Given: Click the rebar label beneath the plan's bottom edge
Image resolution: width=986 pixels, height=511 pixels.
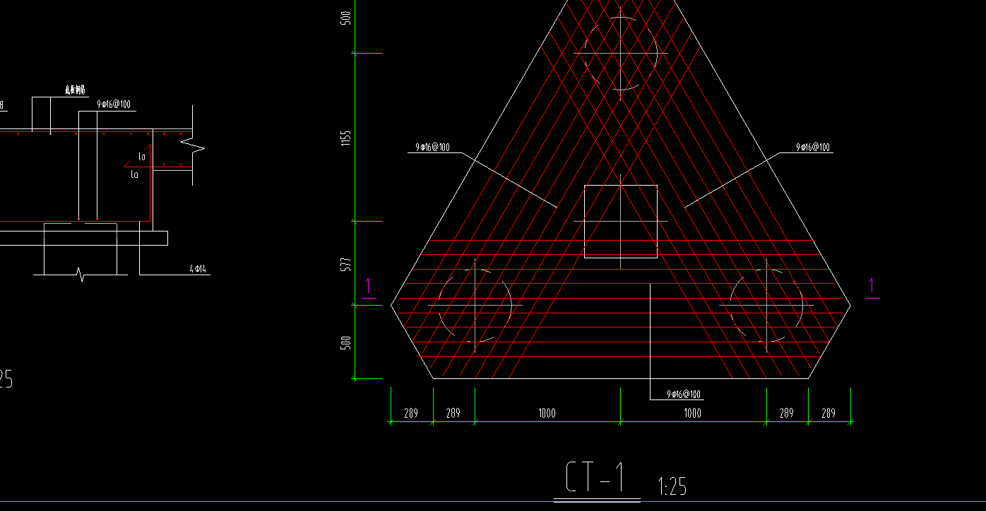Looking at the screenshot, I should pos(684,395).
